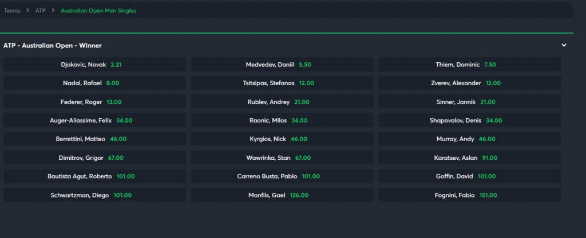This screenshot has height=238, width=586.
Task: Select Kyrgios, Nick 46.00 odds
Action: [282, 139]
